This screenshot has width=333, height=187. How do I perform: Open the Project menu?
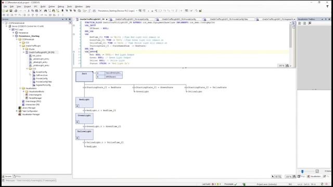tap(28, 7)
